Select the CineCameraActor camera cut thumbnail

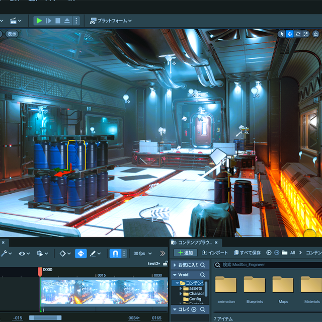point(104,292)
